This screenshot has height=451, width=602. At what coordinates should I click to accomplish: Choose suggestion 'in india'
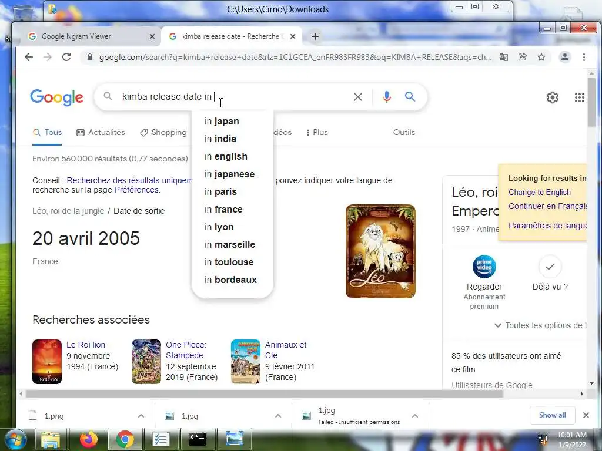pyautogui.click(x=232, y=139)
